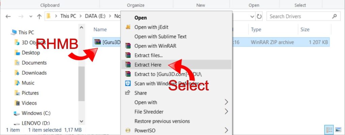345x135 pixels.
Task: Open Downloads folder in navigation pane
Action: click(x=34, y=73)
